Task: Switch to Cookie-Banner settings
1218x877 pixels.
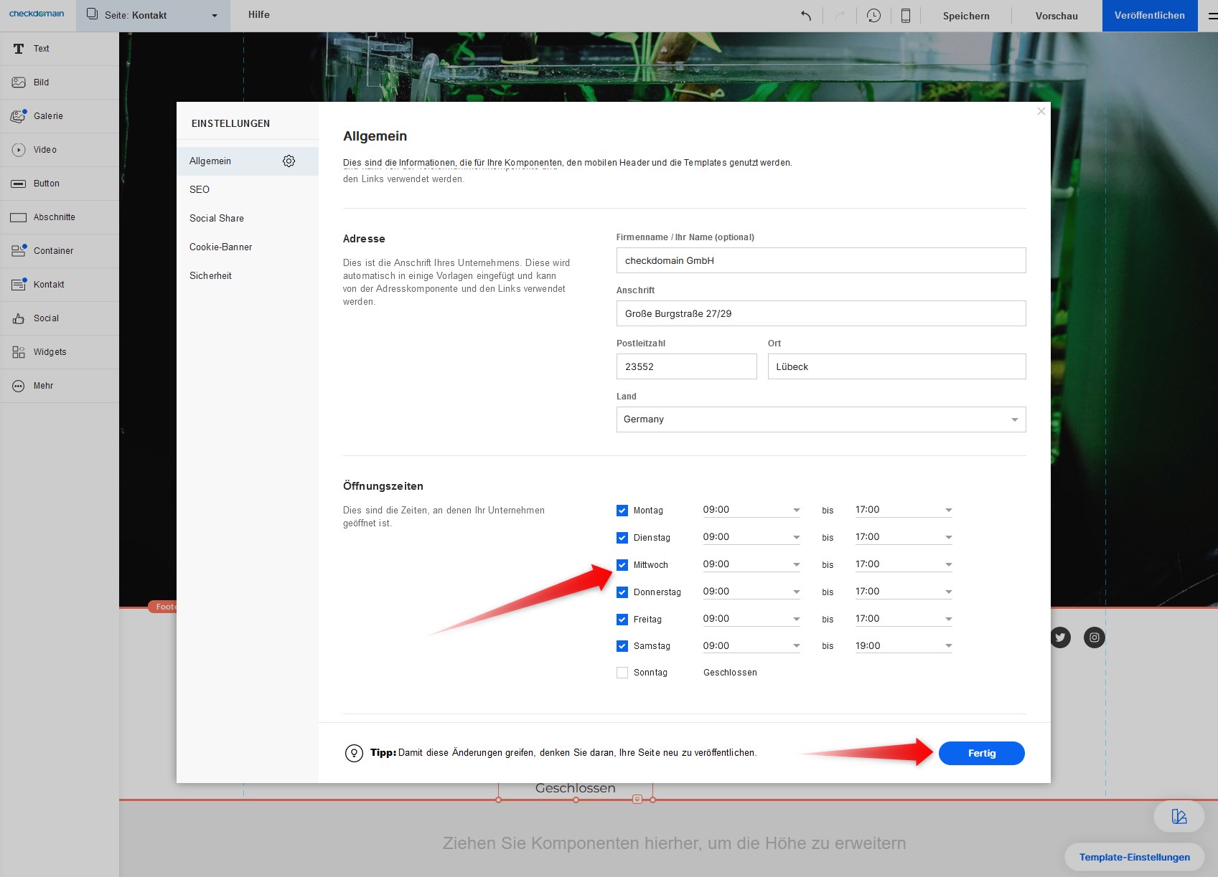Action: point(220,247)
